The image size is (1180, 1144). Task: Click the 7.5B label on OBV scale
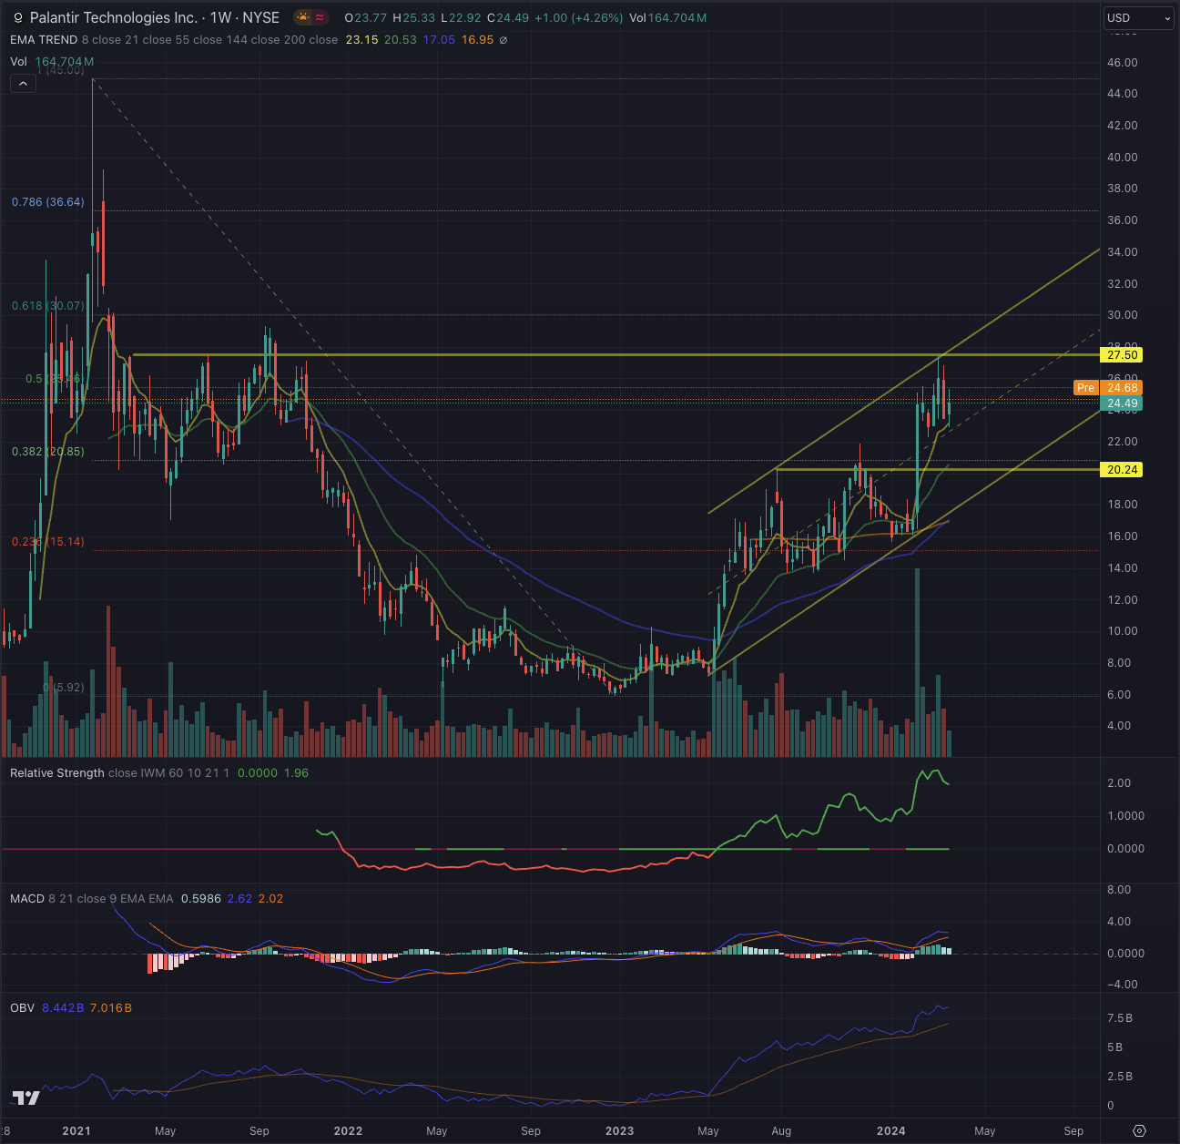click(x=1120, y=1018)
